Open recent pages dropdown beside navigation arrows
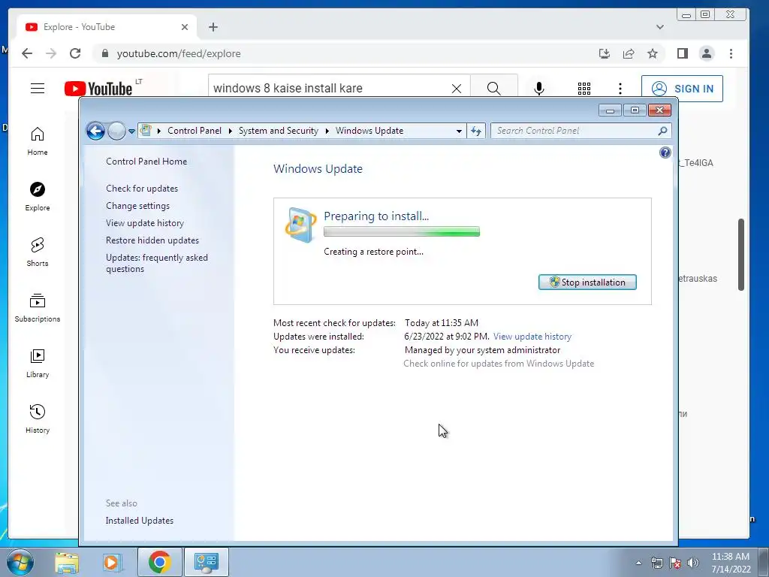769x577 pixels. (131, 131)
